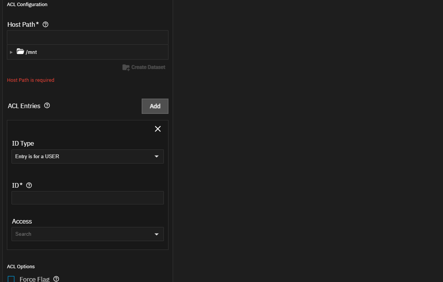Image resolution: width=443 pixels, height=282 pixels.
Task: Click the 'Access' field label
Action: [22, 221]
